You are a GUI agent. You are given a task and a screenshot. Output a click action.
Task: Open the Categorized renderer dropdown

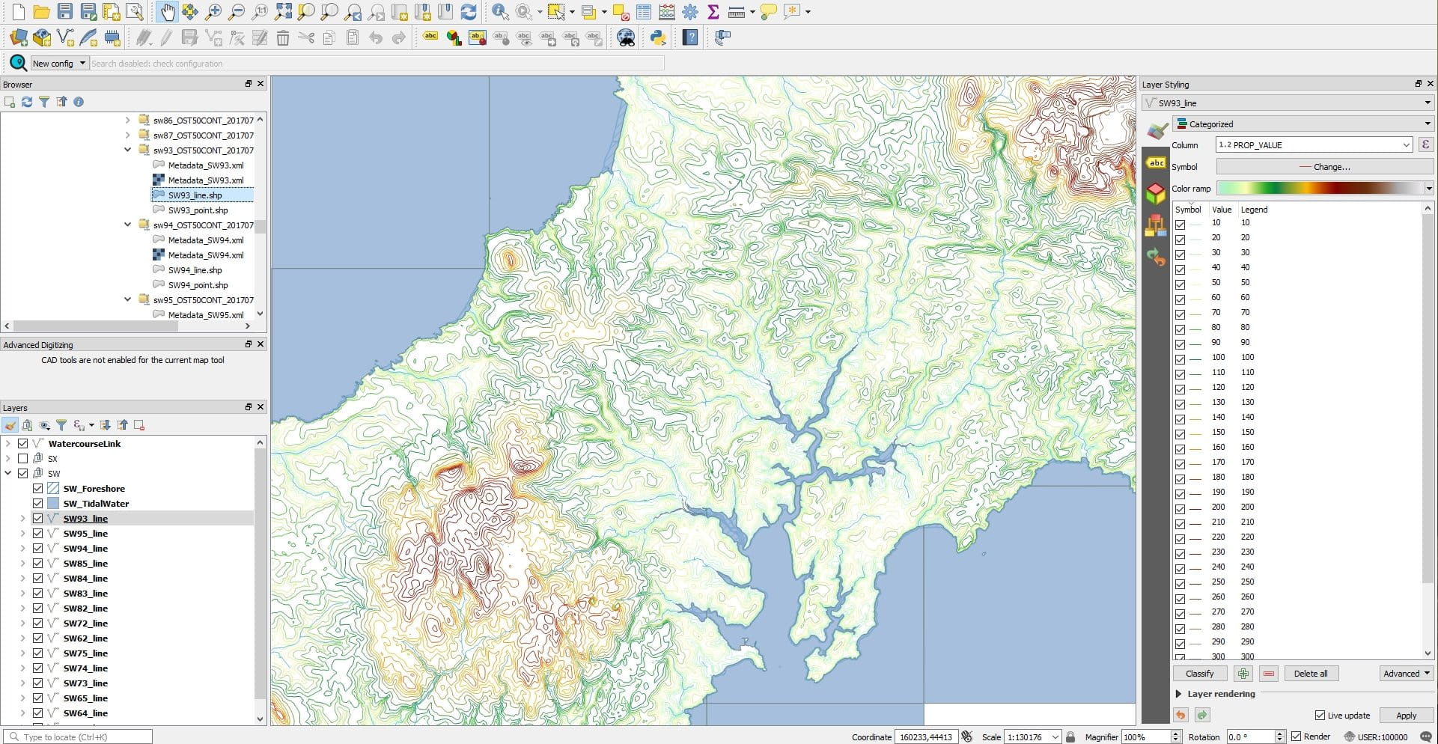click(x=1303, y=124)
